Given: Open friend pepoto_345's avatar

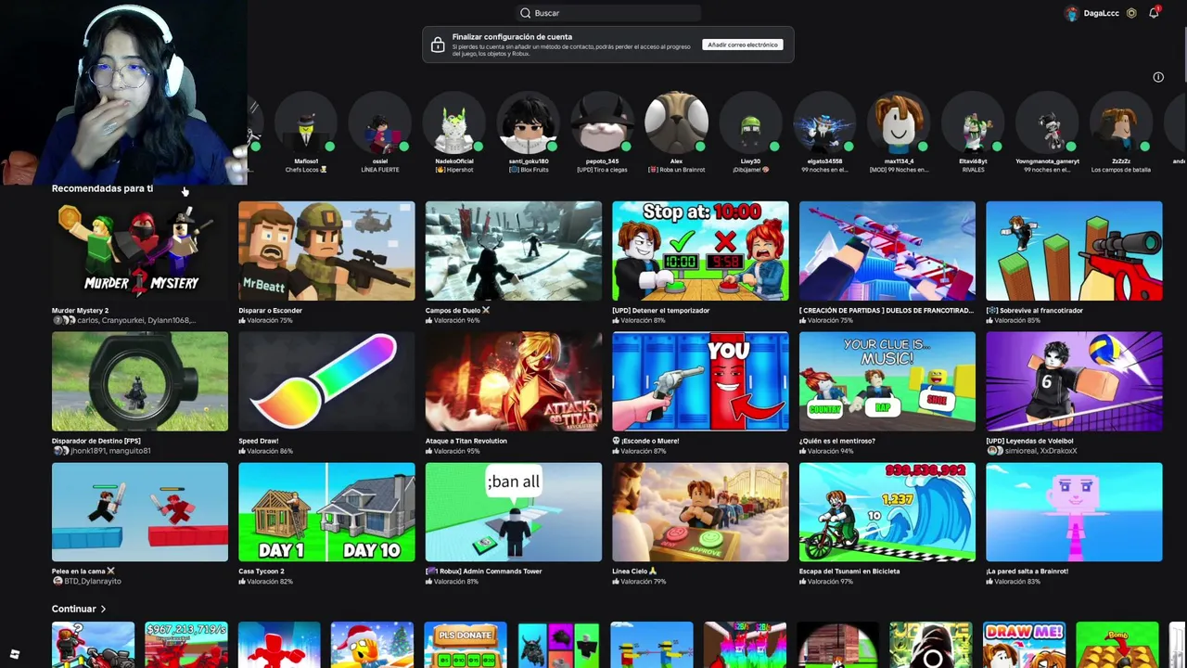Looking at the screenshot, I should coord(603,123).
